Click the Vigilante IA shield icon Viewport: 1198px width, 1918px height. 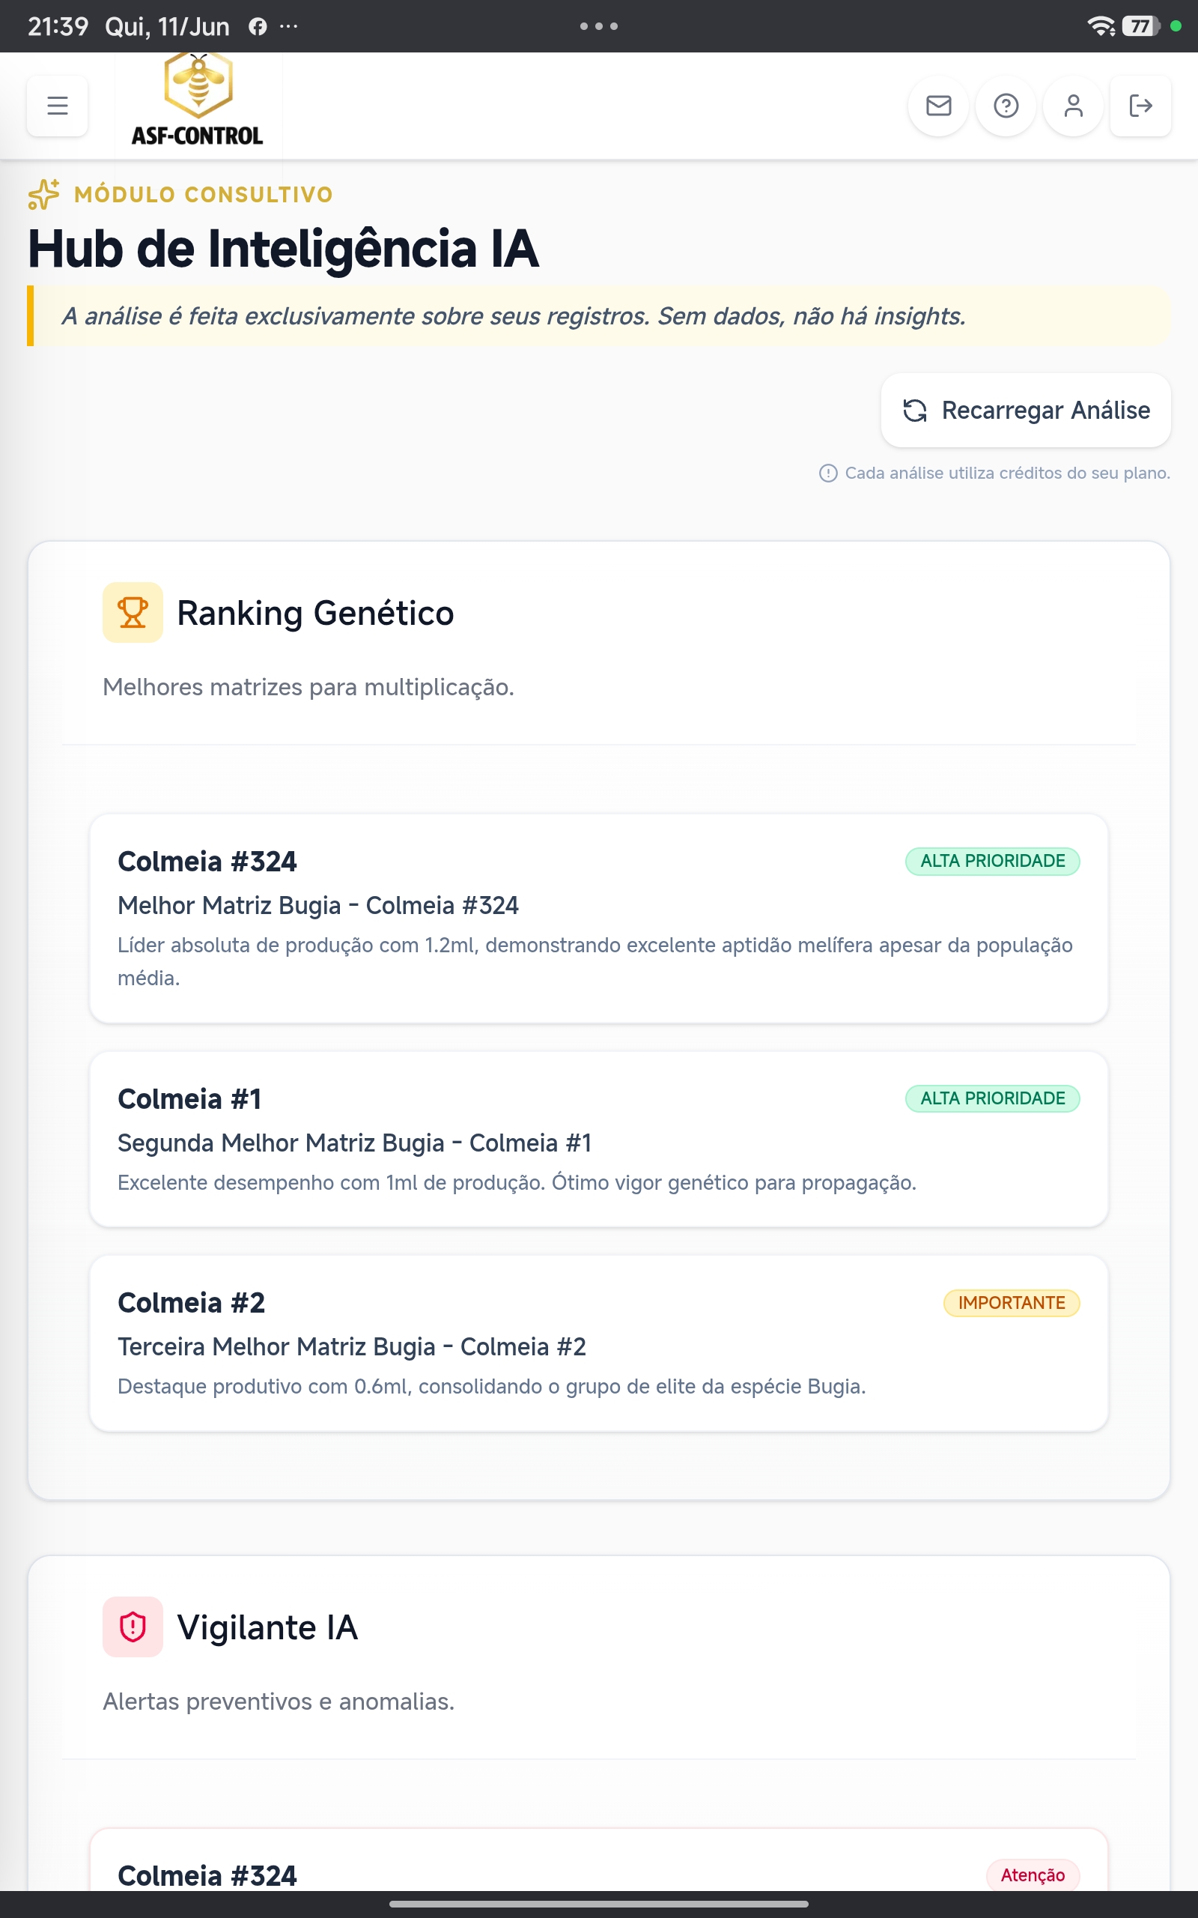pos(133,1627)
